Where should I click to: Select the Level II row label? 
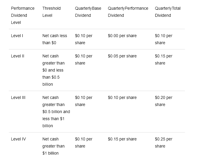coord(18,56)
